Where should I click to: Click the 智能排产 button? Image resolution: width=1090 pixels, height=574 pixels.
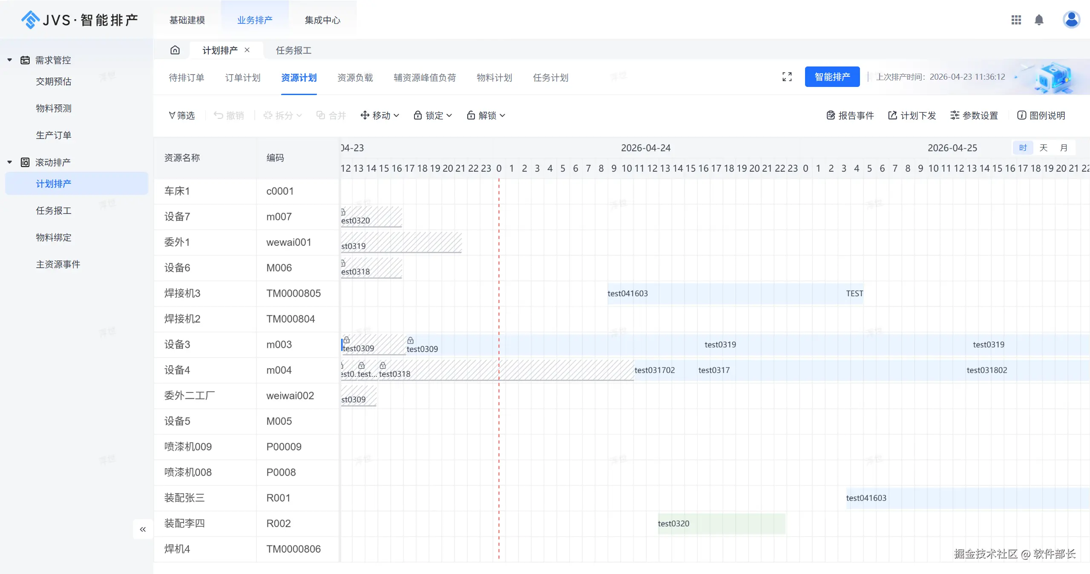[832, 77]
